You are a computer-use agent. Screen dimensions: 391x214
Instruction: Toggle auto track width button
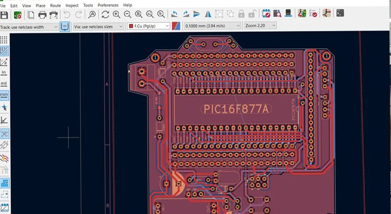(x=65, y=27)
